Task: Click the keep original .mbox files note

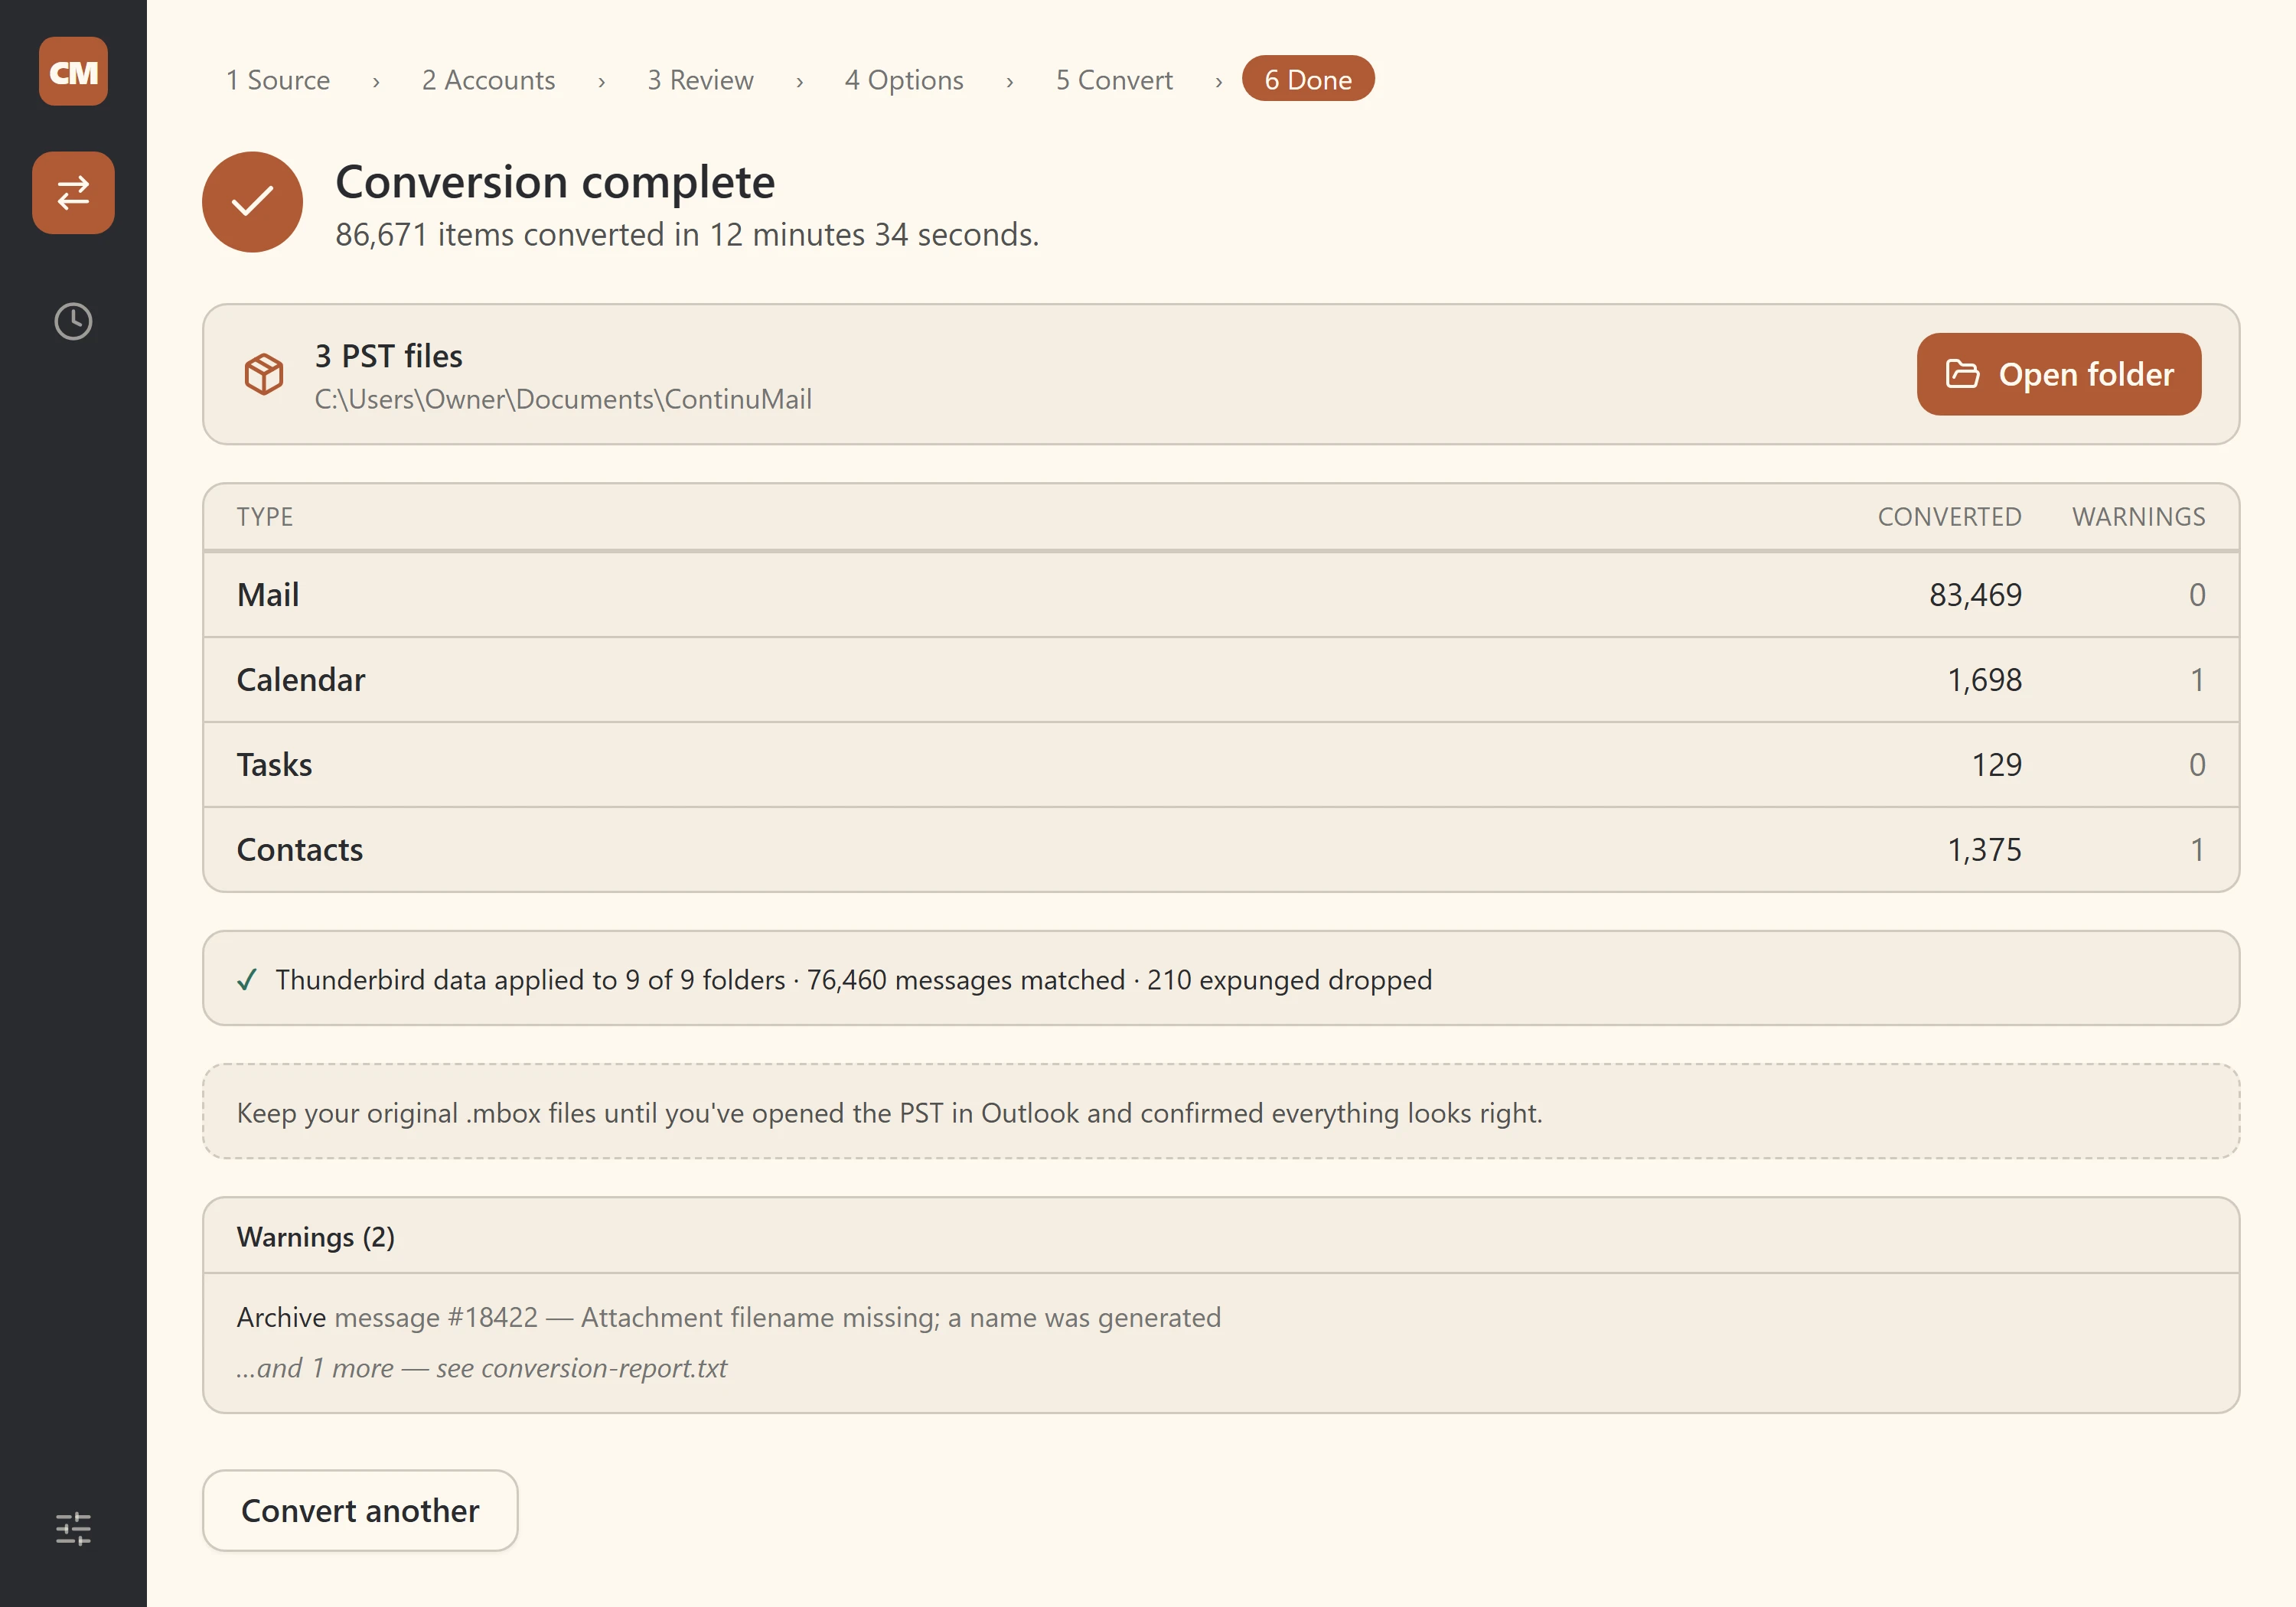Action: (890, 1113)
